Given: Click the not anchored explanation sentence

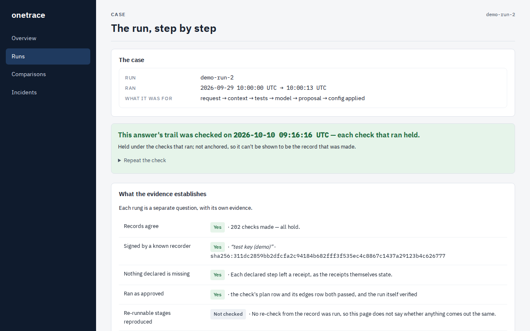Looking at the screenshot, I should coord(237,147).
